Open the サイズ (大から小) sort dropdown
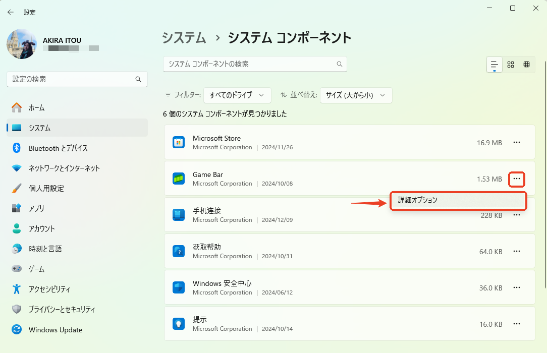Image resolution: width=547 pixels, height=353 pixels. tap(356, 95)
